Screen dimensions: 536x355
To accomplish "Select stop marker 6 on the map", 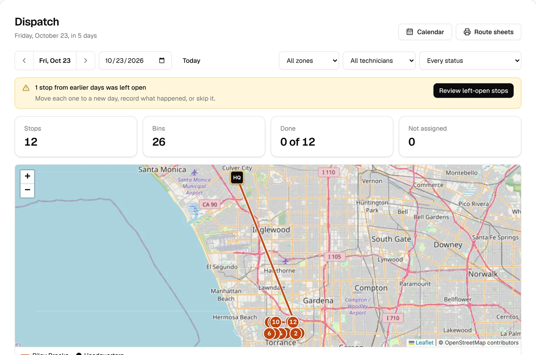I will [x=269, y=333].
